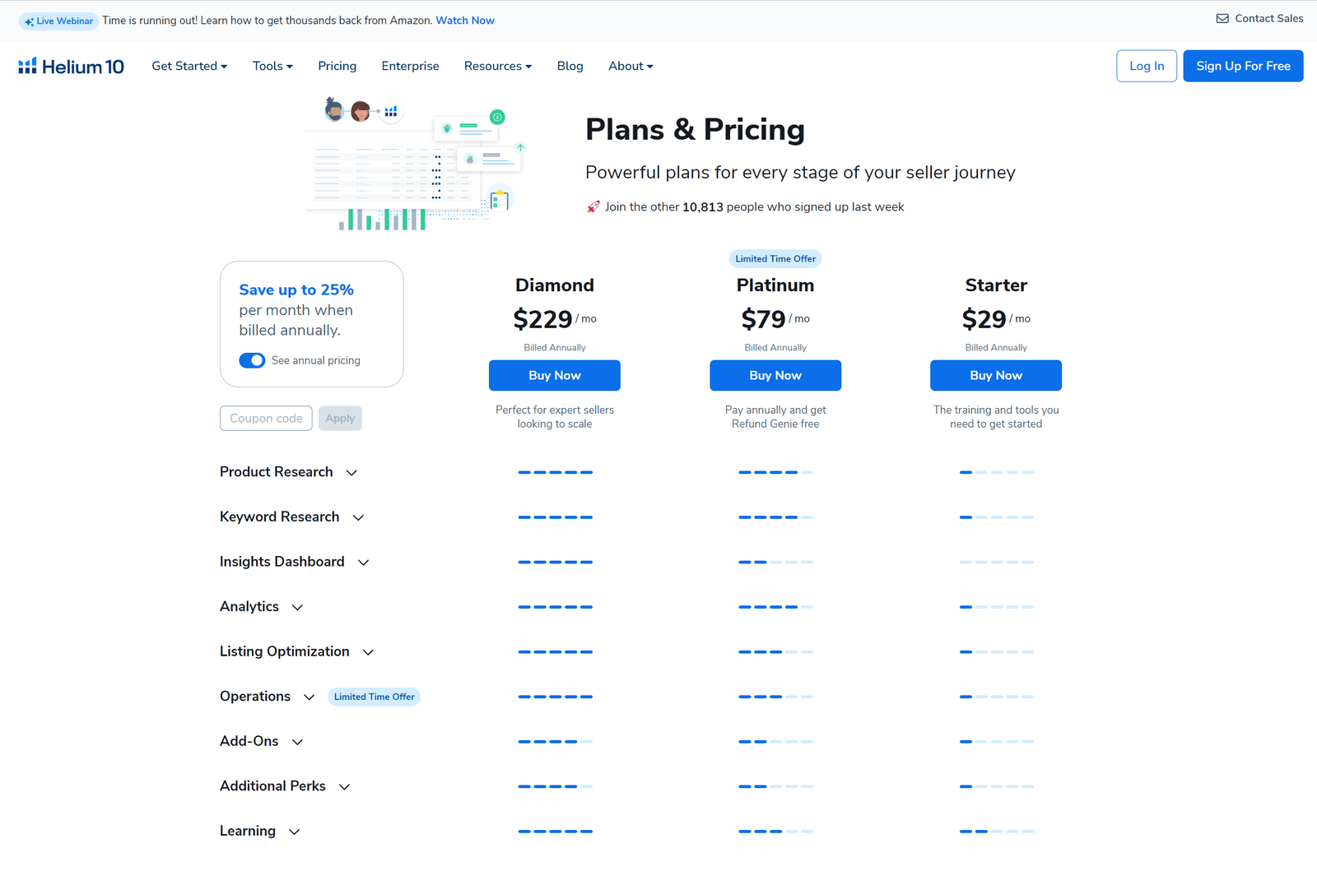The width and height of the screenshot is (1317, 885).
Task: Click the Helium 10 logo
Action: 71,67
